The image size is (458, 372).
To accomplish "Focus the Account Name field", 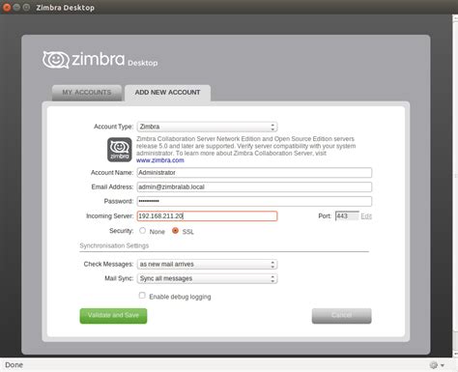I will [254, 173].
